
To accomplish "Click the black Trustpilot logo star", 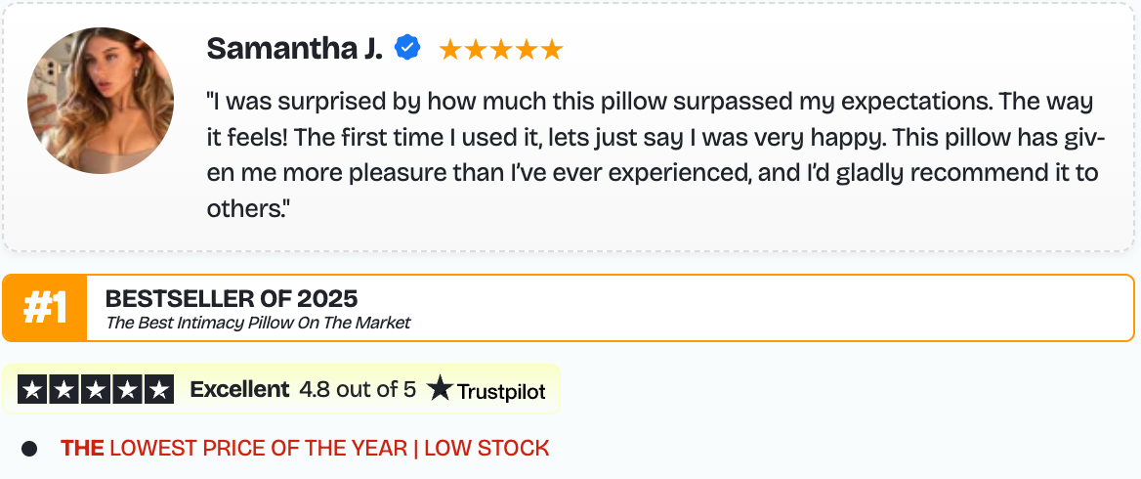I will (441, 389).
